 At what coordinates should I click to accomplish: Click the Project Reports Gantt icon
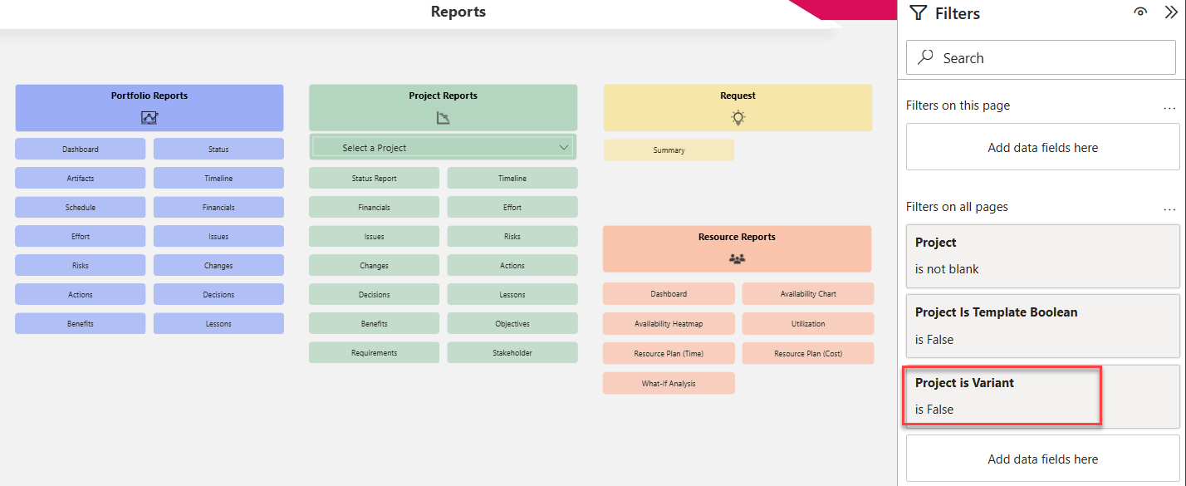pos(443,118)
